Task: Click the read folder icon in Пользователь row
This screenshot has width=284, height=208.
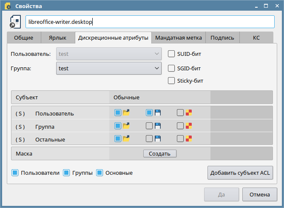Action: pos(126,113)
